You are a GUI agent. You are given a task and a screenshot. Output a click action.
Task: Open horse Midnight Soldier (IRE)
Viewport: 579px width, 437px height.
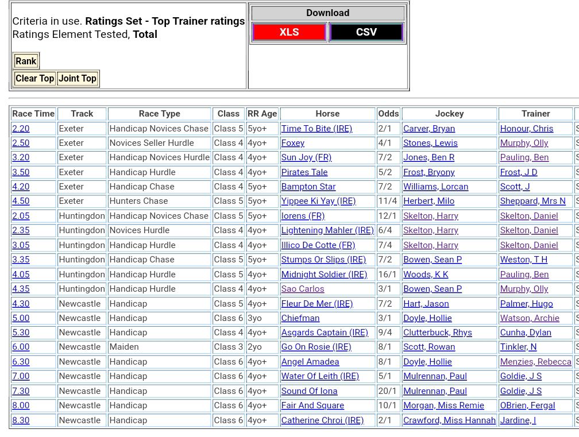pos(324,274)
